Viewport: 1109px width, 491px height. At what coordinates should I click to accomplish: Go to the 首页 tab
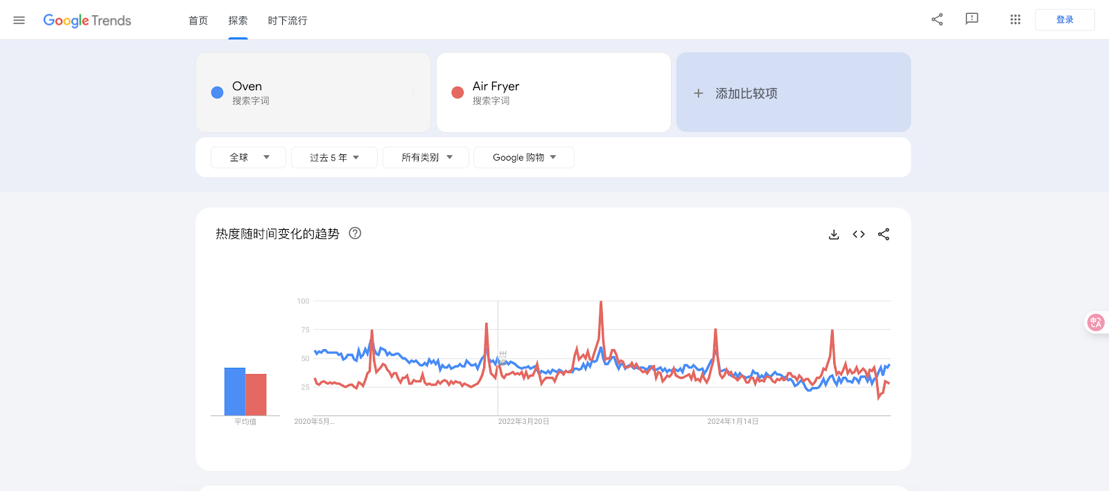198,21
